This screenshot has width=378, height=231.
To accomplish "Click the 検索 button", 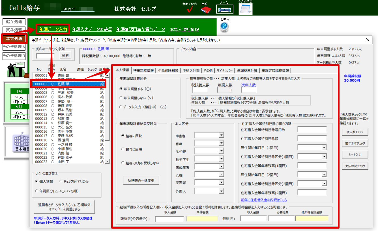I will (x=65, y=56).
